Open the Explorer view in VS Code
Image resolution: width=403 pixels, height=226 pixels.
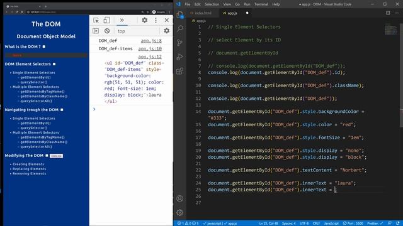click(180, 15)
